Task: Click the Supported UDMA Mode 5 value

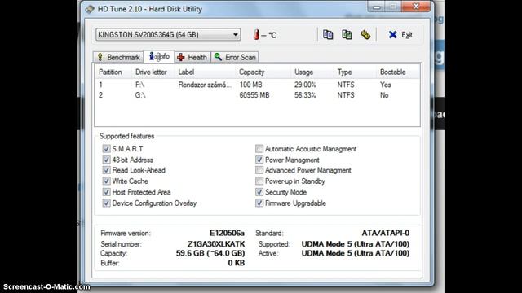Action: pyautogui.click(x=356, y=244)
